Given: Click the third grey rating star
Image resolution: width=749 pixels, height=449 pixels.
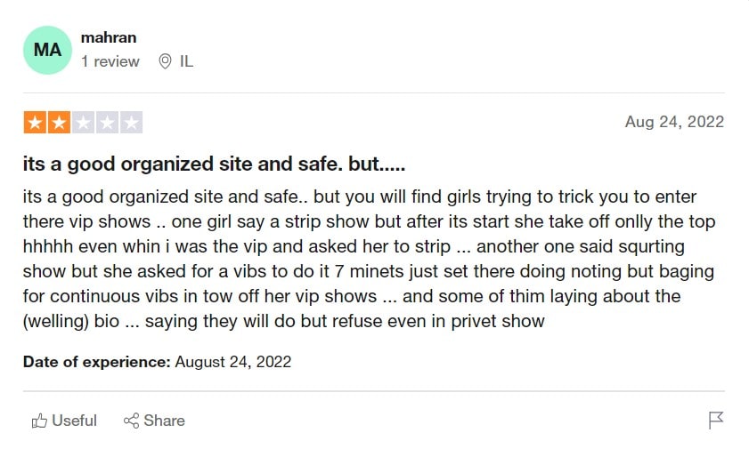Looking at the screenshot, I should point(83,123).
